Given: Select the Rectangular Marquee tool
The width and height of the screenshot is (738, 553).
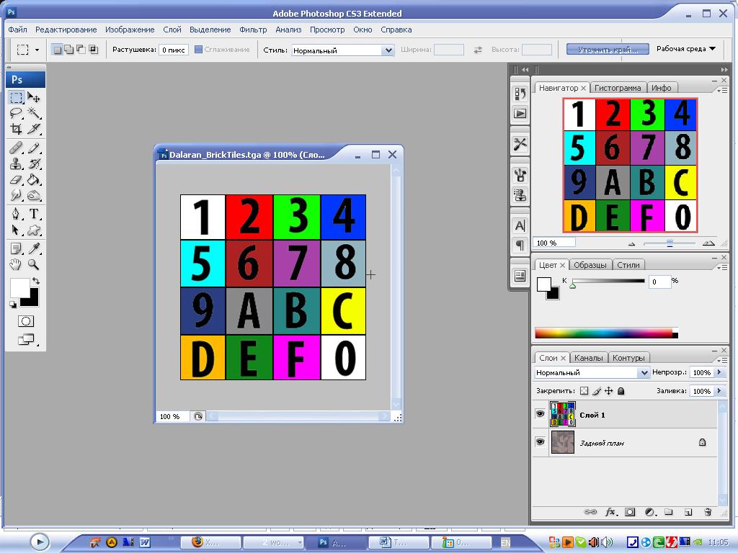Looking at the screenshot, I should pos(17,97).
